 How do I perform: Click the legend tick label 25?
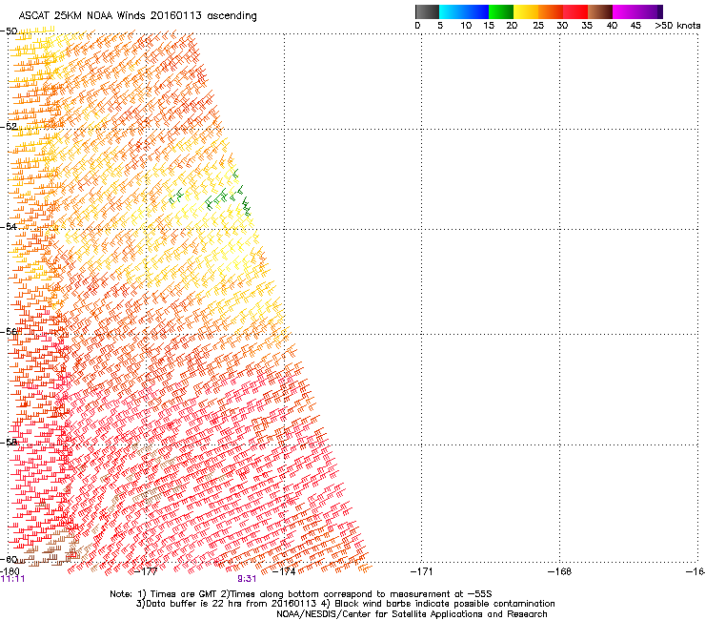[538, 26]
